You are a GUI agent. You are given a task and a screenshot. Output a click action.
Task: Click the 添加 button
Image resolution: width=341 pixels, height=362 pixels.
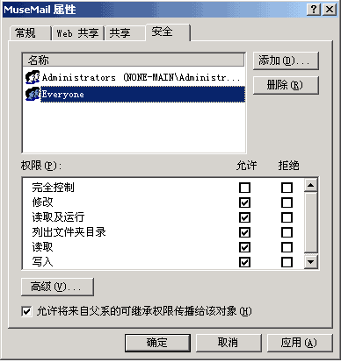tap(286, 61)
